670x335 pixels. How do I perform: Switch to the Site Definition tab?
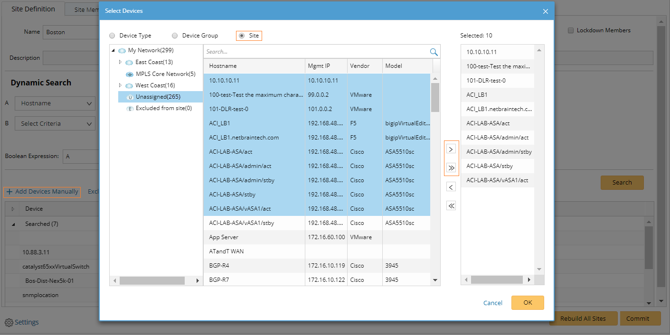[33, 9]
